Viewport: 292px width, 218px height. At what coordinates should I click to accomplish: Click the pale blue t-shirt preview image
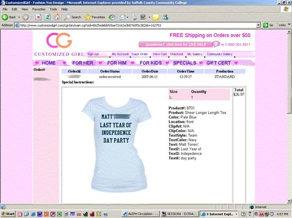[x=116, y=144]
